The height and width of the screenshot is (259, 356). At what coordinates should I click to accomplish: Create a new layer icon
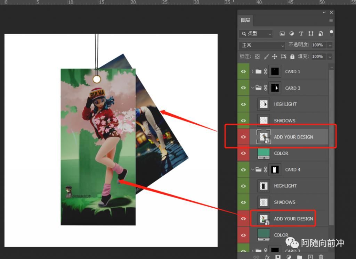(310, 257)
